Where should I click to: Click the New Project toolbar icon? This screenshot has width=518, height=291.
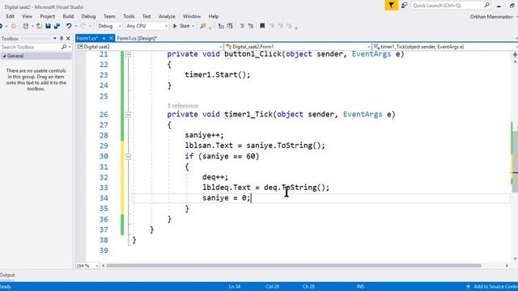pyautogui.click(x=25, y=26)
